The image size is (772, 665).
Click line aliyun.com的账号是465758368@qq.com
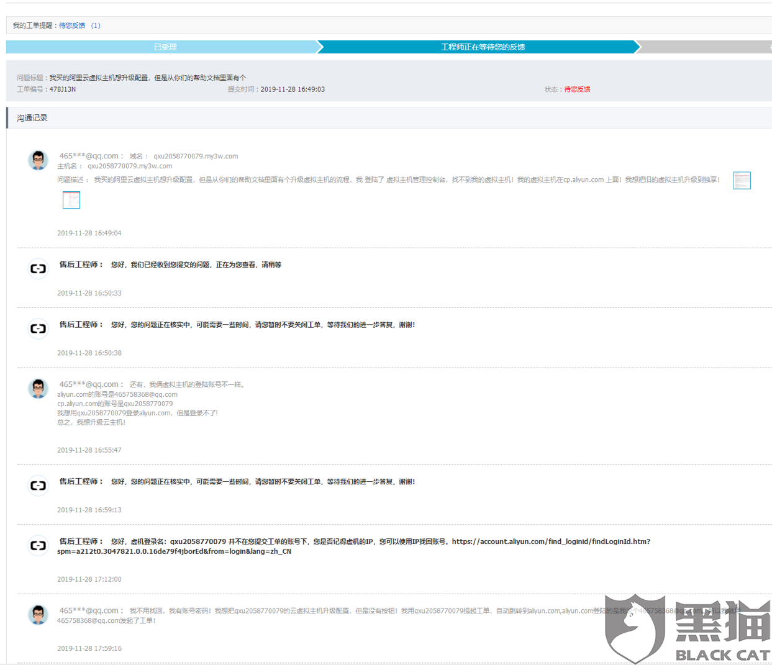117,395
